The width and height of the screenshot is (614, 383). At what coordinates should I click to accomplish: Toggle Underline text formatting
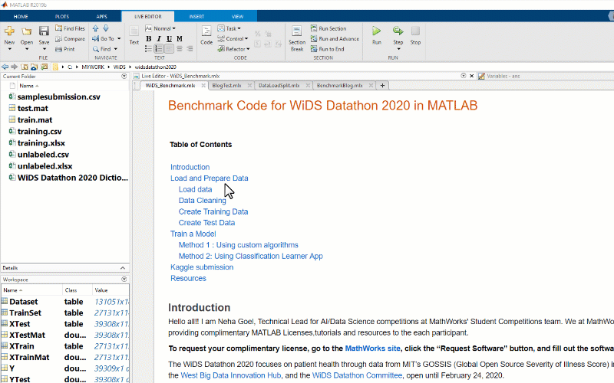pyautogui.click(x=168, y=38)
